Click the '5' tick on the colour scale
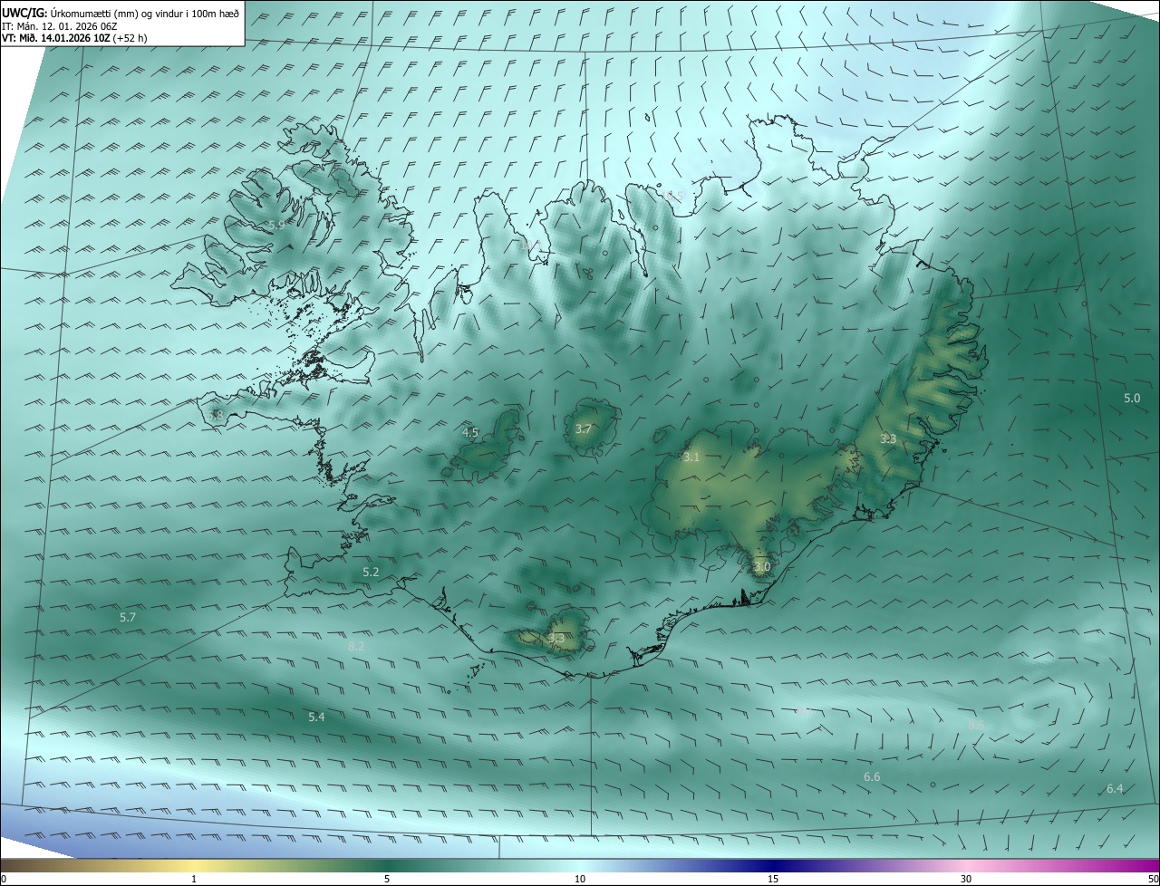 click(387, 879)
